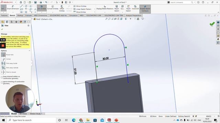220x123 pixels.
Task: Check Ignore trimming of construction geometry
Action: (2, 82)
